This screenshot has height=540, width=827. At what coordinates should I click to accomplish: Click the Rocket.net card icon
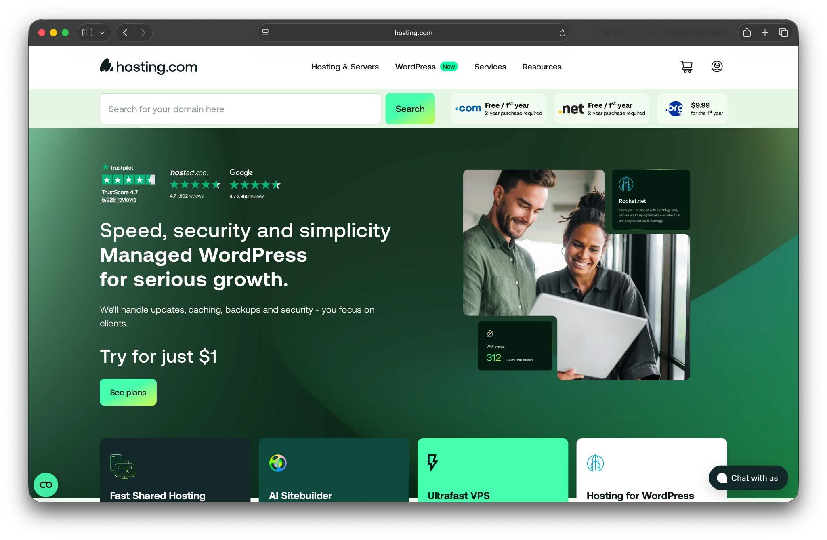click(x=626, y=185)
